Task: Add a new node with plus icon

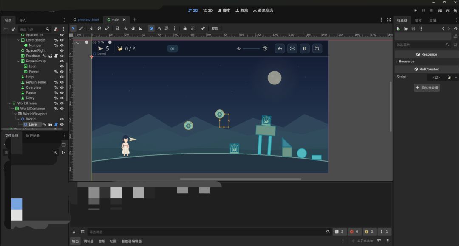Action: click(6, 29)
